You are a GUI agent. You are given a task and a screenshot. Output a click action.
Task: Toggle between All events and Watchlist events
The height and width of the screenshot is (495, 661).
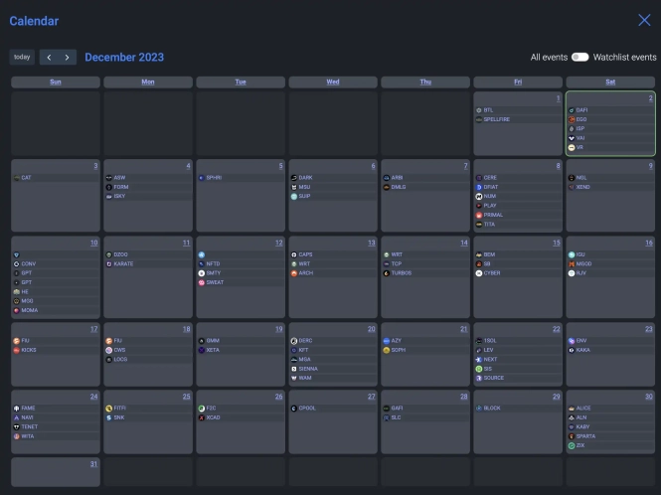point(579,58)
